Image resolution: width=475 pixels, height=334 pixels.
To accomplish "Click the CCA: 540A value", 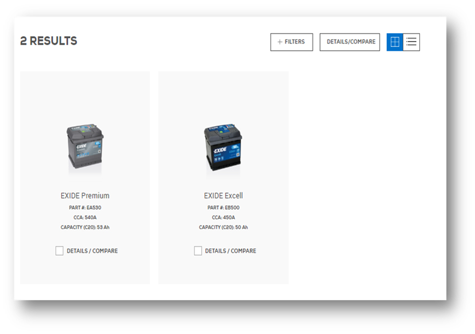I will click(85, 218).
